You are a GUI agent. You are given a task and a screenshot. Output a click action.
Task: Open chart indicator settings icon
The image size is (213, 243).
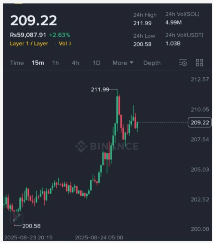183,63
